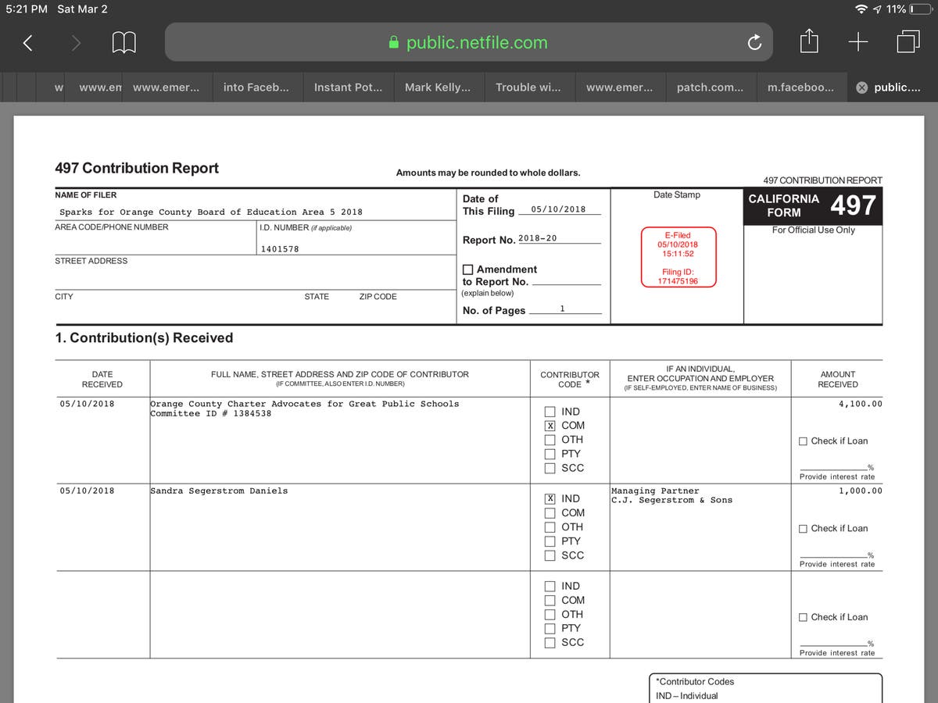This screenshot has width=938, height=703.
Task: Open the share sheet icon
Action: 811,42
